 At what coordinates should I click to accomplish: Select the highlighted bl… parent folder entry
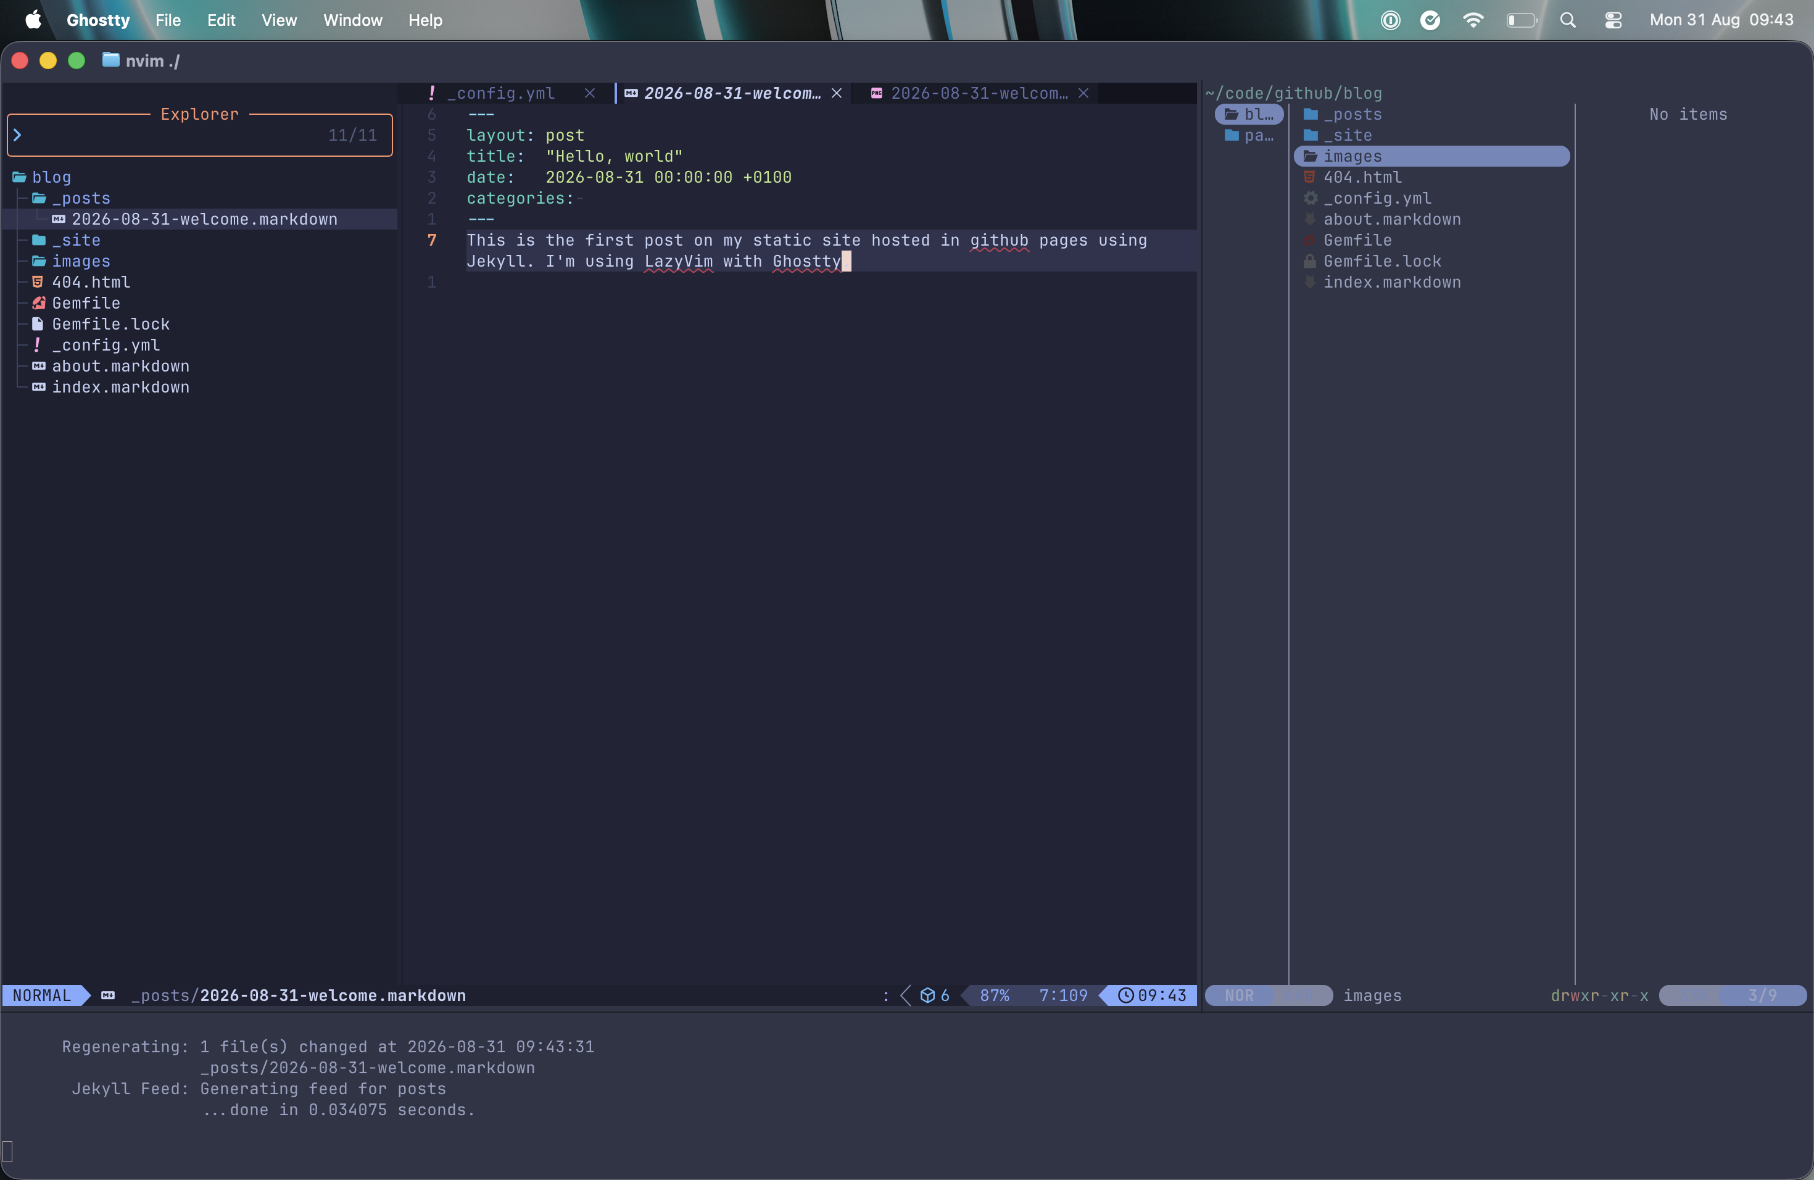click(1249, 114)
